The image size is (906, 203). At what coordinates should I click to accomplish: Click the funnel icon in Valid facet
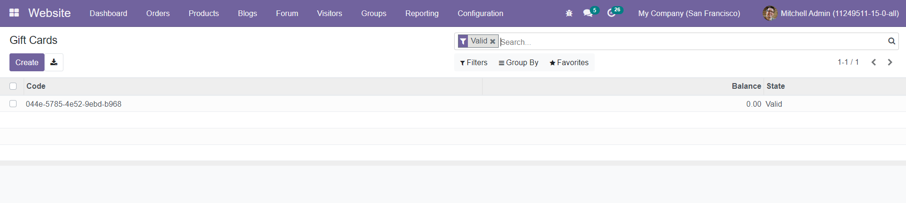click(x=463, y=41)
